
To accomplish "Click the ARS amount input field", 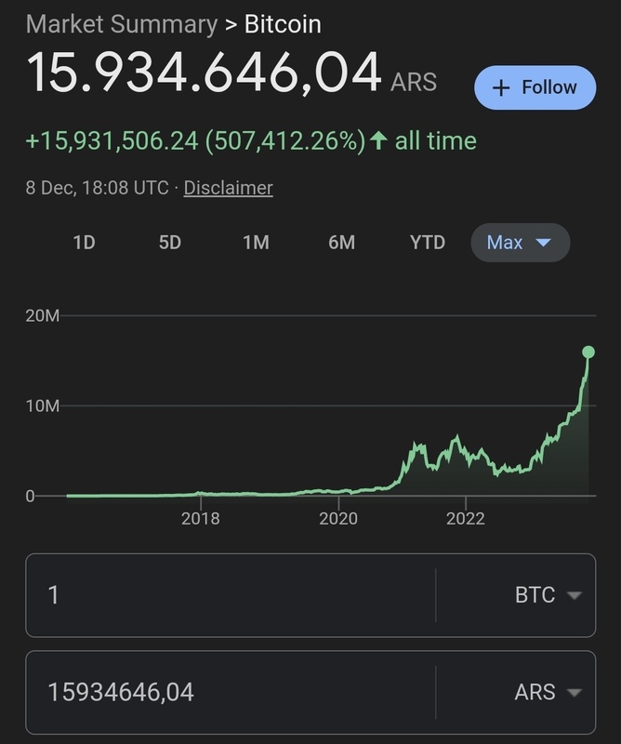I will pos(230,693).
